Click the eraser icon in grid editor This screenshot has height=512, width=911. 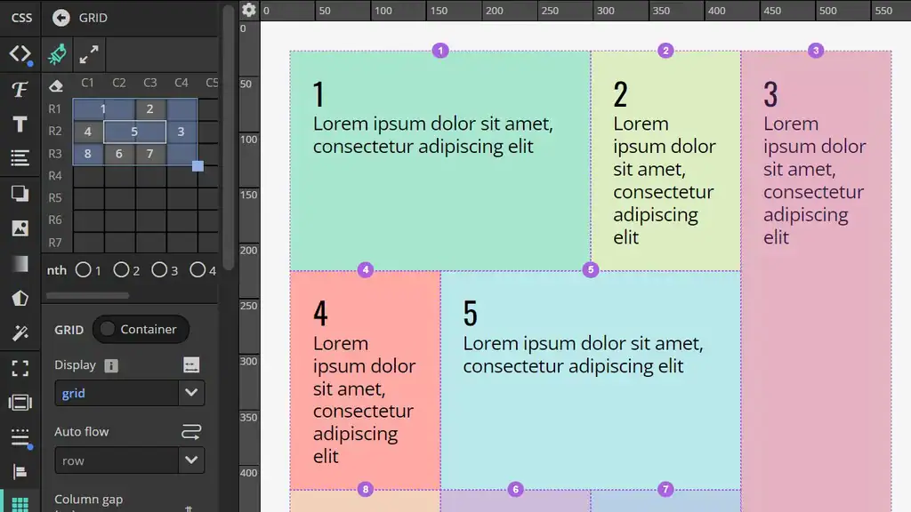click(56, 85)
